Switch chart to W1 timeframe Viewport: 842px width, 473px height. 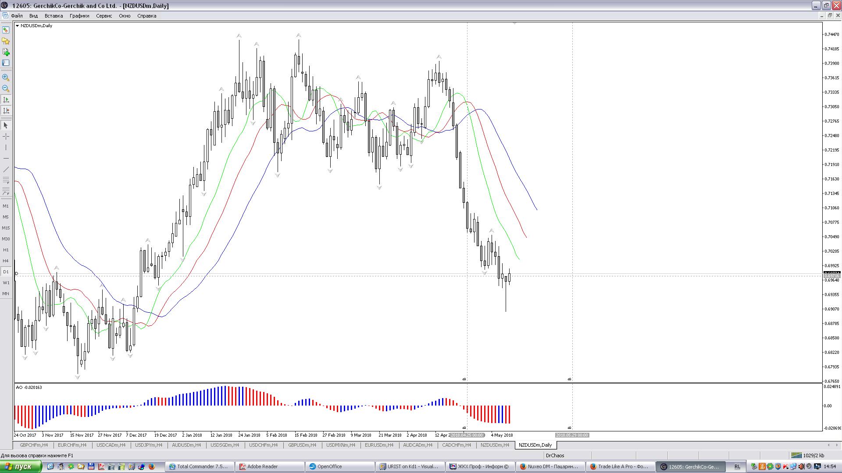tap(6, 282)
